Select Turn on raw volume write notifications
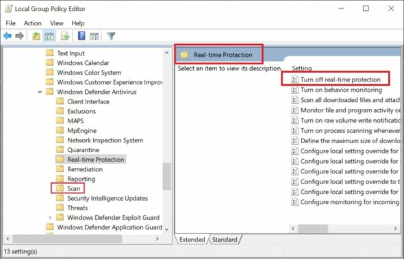Image resolution: width=404 pixels, height=259 pixels. click(x=346, y=121)
